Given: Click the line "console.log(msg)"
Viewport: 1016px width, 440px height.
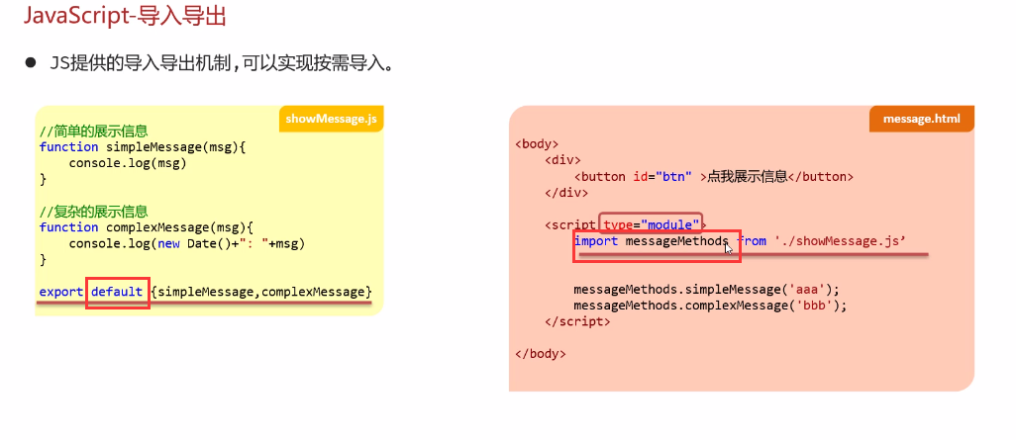Looking at the screenshot, I should (128, 163).
